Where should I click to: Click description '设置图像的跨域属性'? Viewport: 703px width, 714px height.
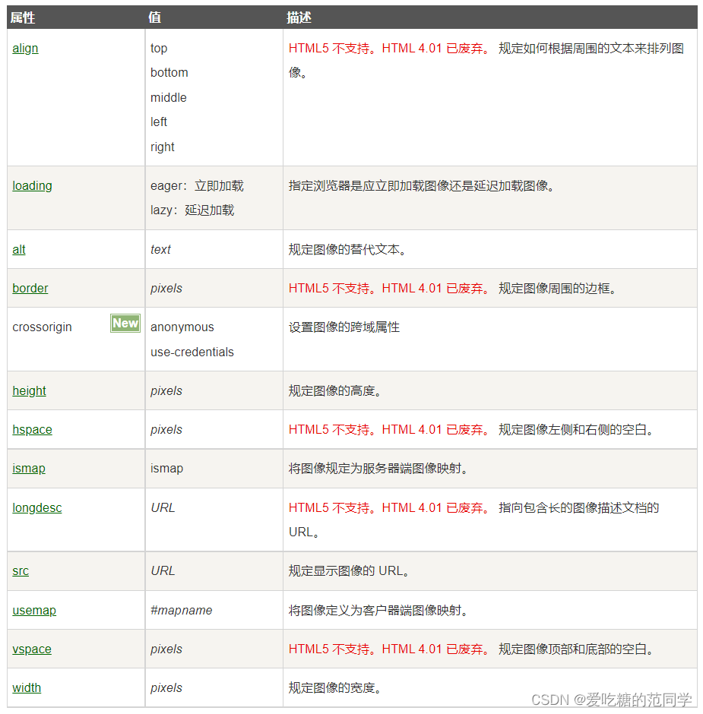point(344,327)
